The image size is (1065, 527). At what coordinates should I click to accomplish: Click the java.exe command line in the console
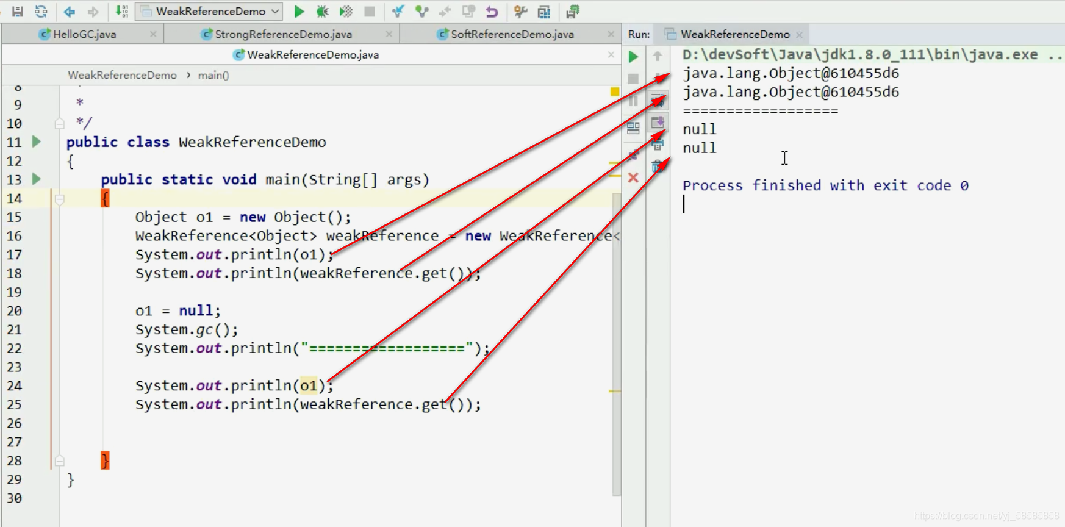click(x=872, y=55)
